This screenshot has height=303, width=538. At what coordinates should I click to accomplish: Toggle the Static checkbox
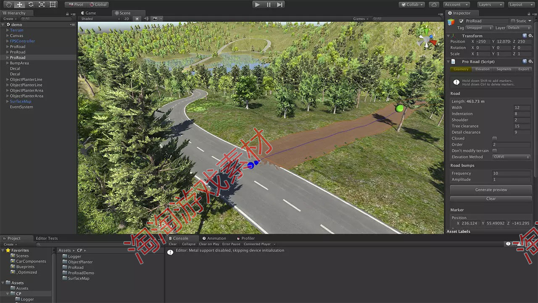point(513,21)
